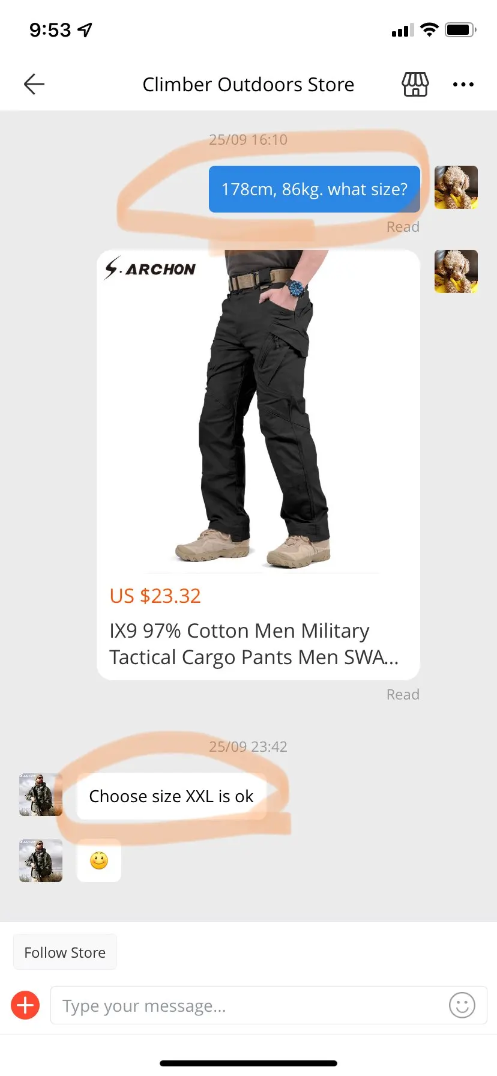This screenshot has width=497, height=1076.
Task: Select the '178cm, 86kg. what size?' message bubble
Action: coord(315,189)
